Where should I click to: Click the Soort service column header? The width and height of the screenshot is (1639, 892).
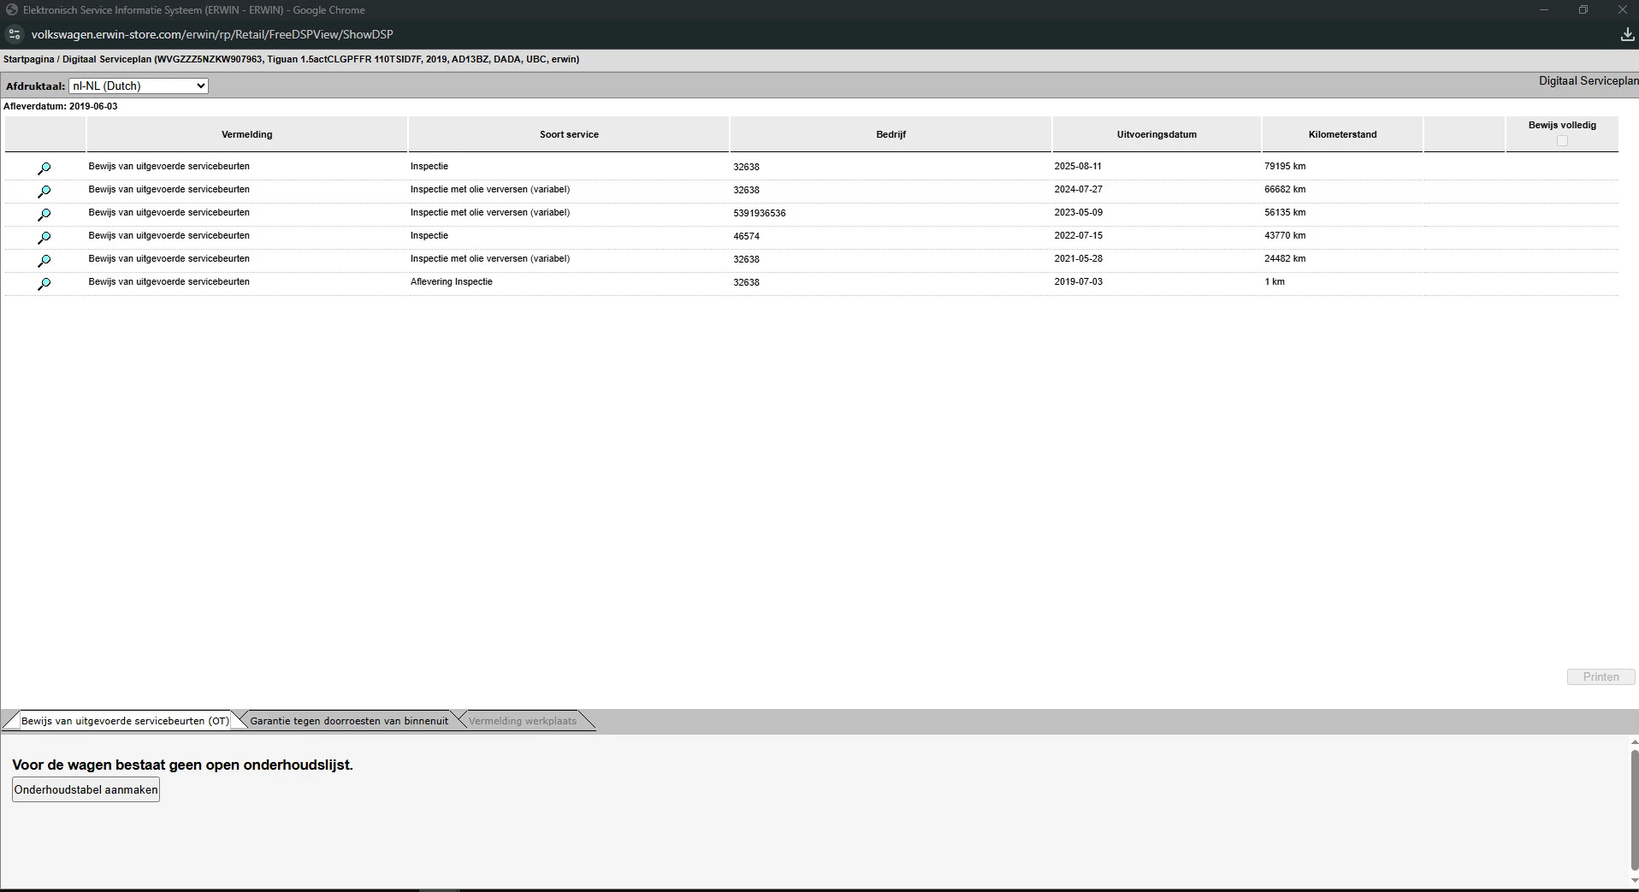click(x=569, y=134)
